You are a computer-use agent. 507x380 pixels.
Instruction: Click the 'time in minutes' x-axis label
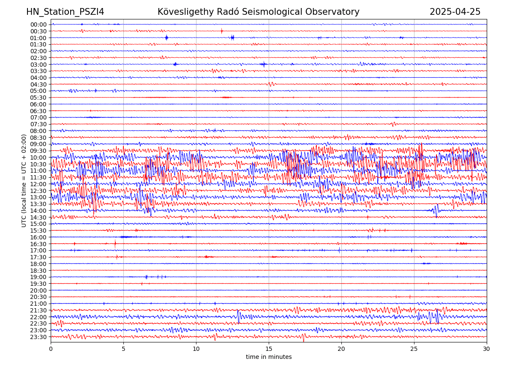[x=269, y=357]
